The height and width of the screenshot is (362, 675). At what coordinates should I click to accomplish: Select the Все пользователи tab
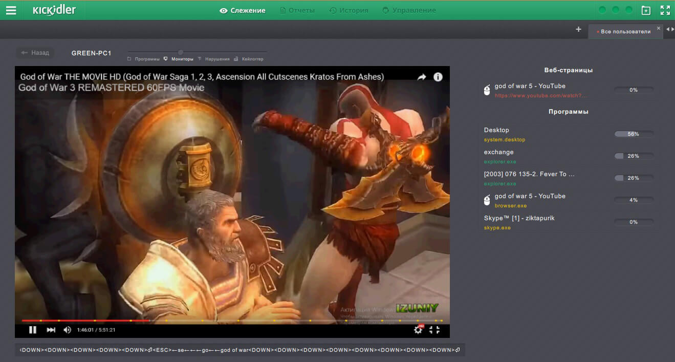(x=625, y=31)
